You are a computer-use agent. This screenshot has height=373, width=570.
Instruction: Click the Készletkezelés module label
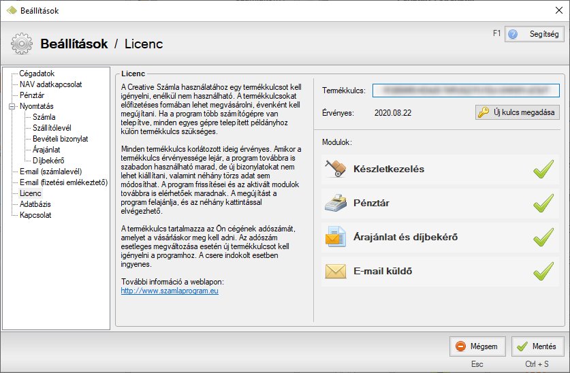[x=389, y=169]
